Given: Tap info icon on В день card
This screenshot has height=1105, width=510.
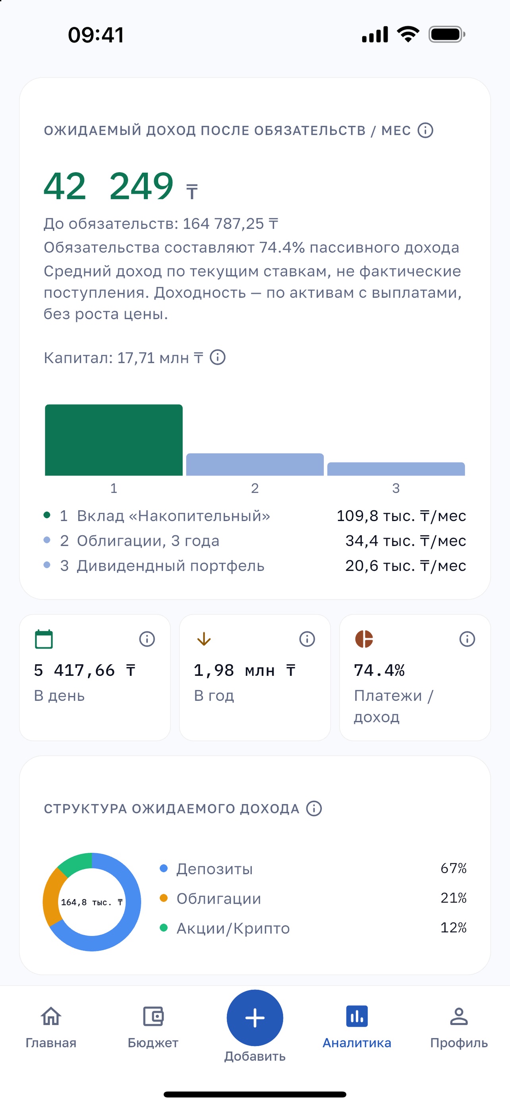Looking at the screenshot, I should (147, 639).
